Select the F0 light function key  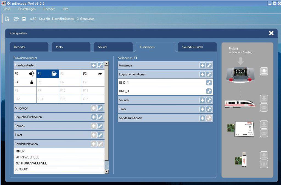coord(25,74)
